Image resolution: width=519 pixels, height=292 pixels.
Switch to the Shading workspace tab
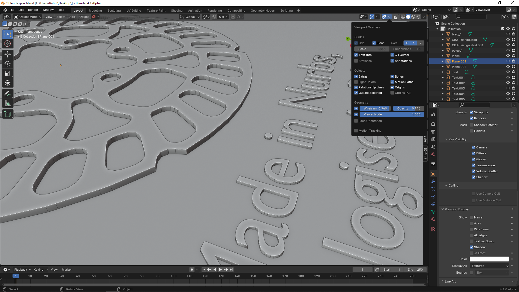pos(177,11)
